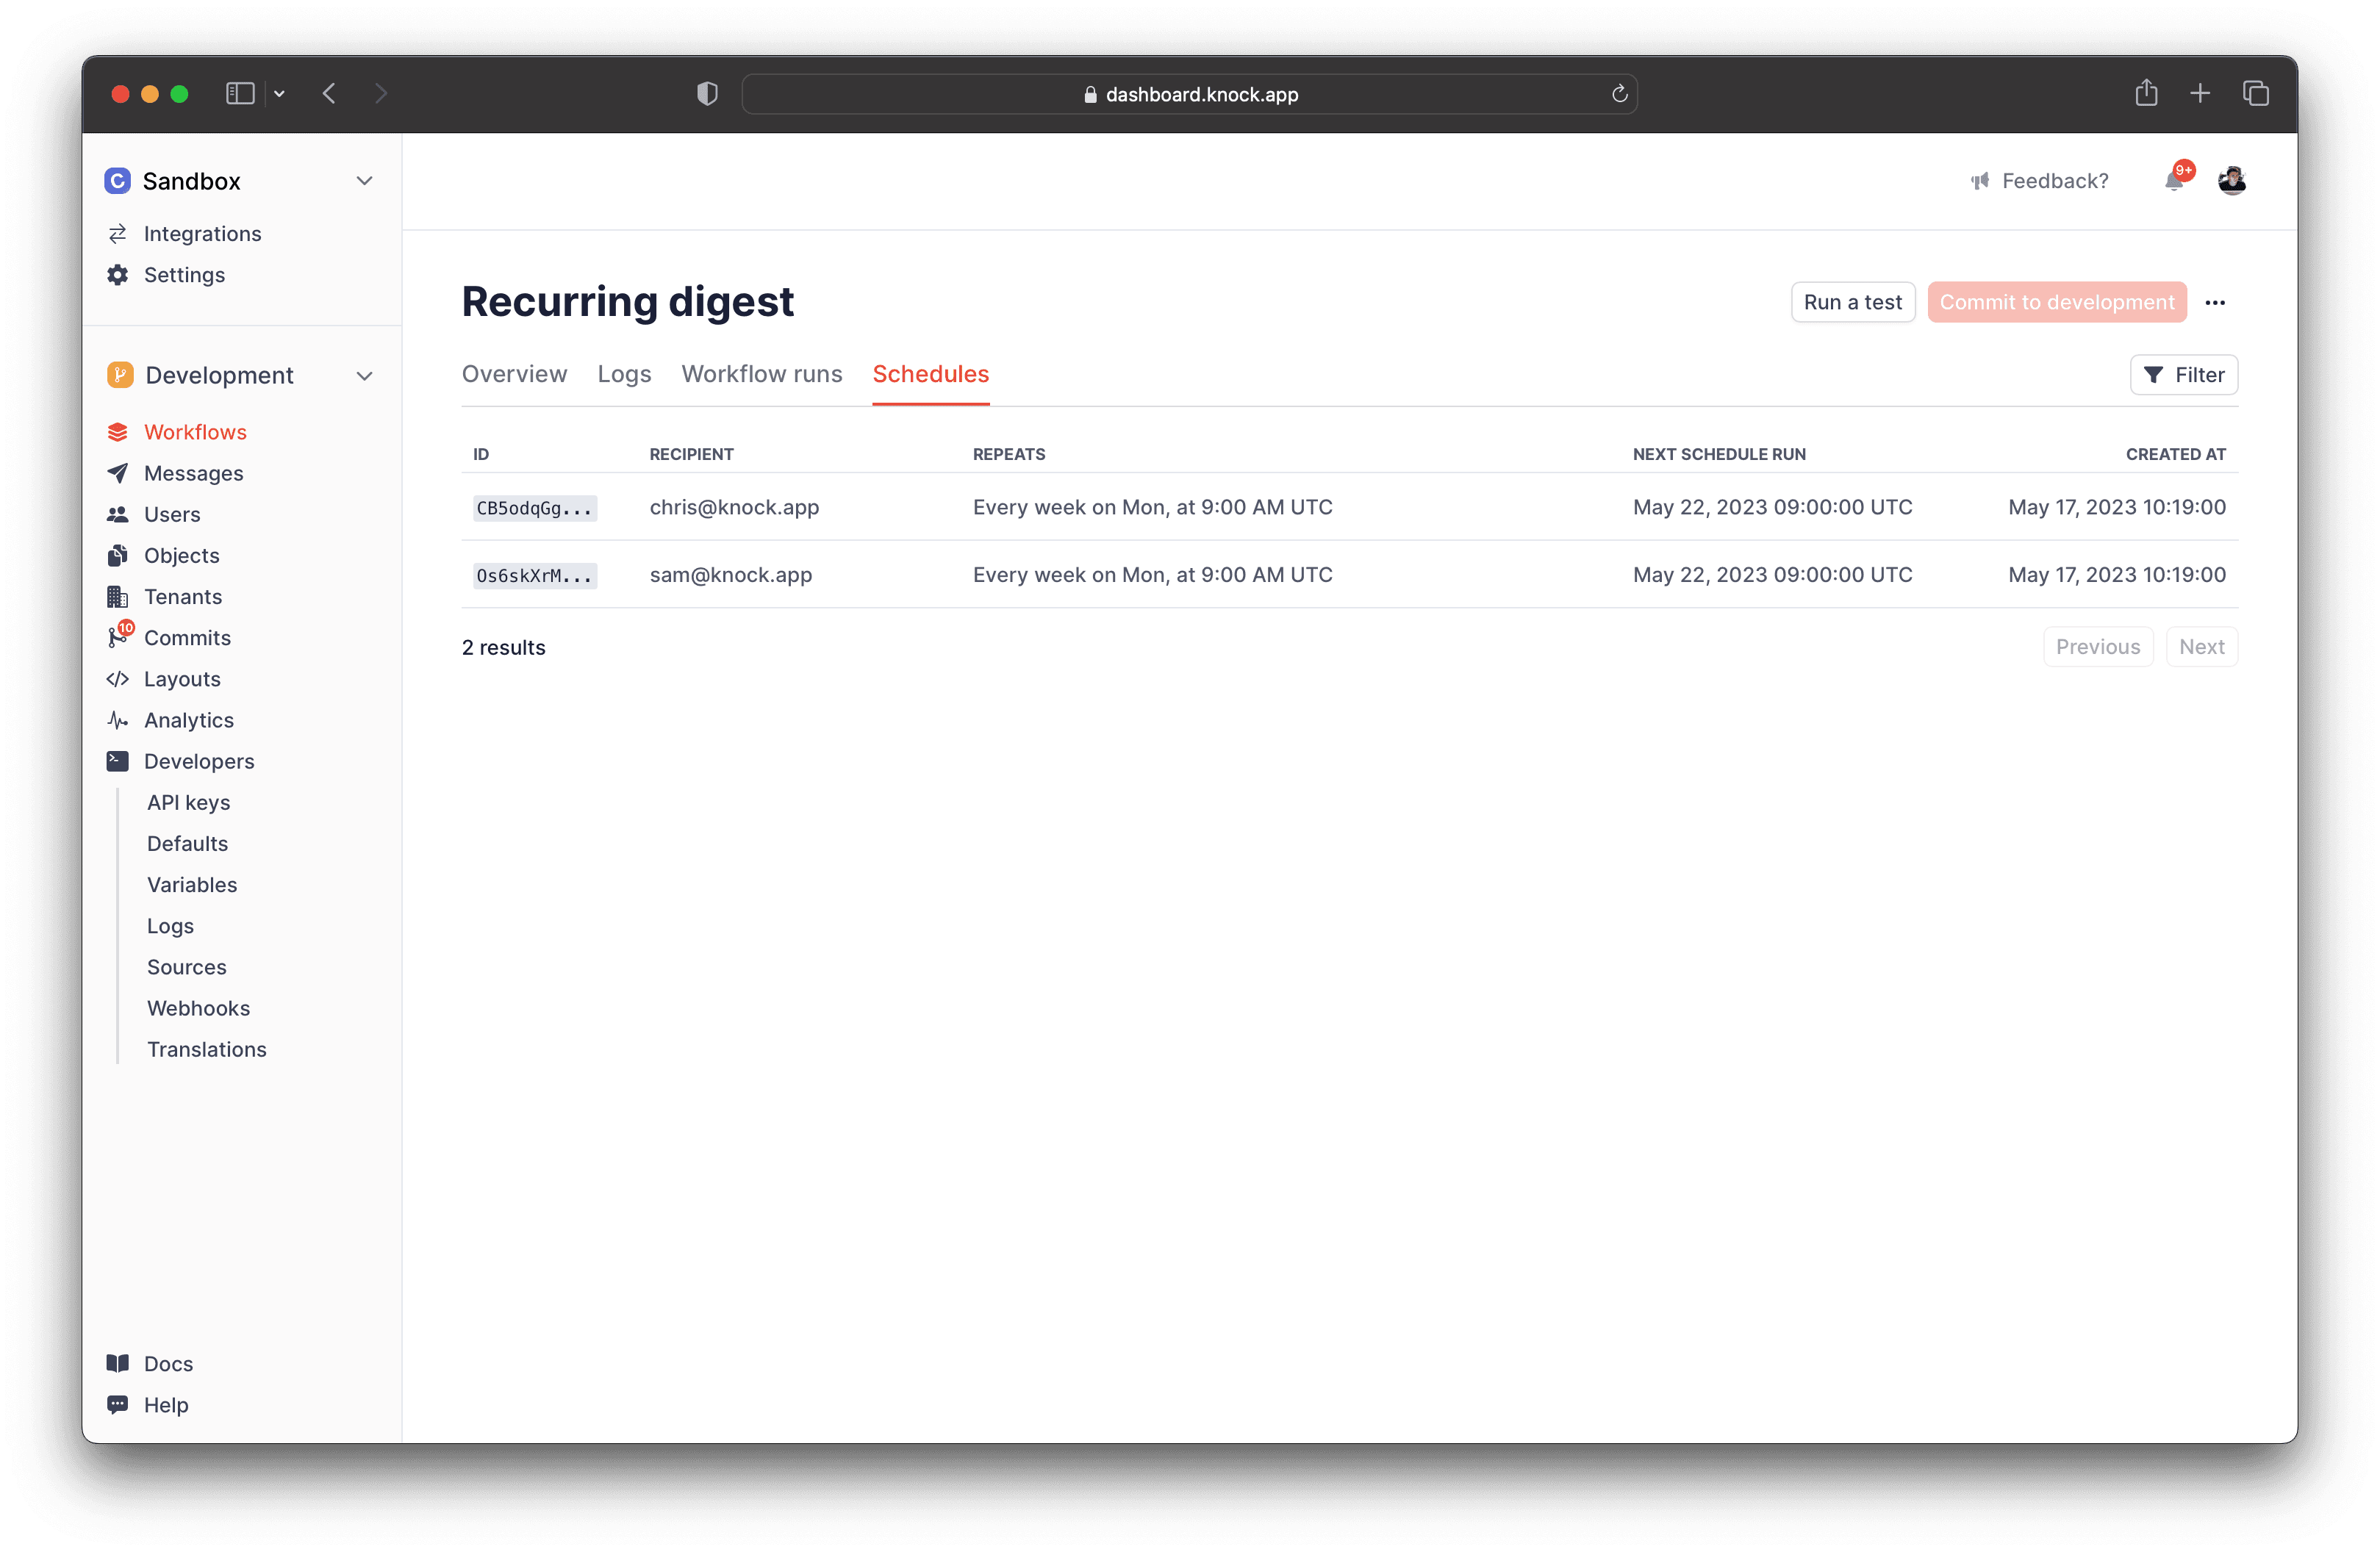Open the Commits panel with pending changes
The height and width of the screenshot is (1552, 2380).
pos(187,637)
